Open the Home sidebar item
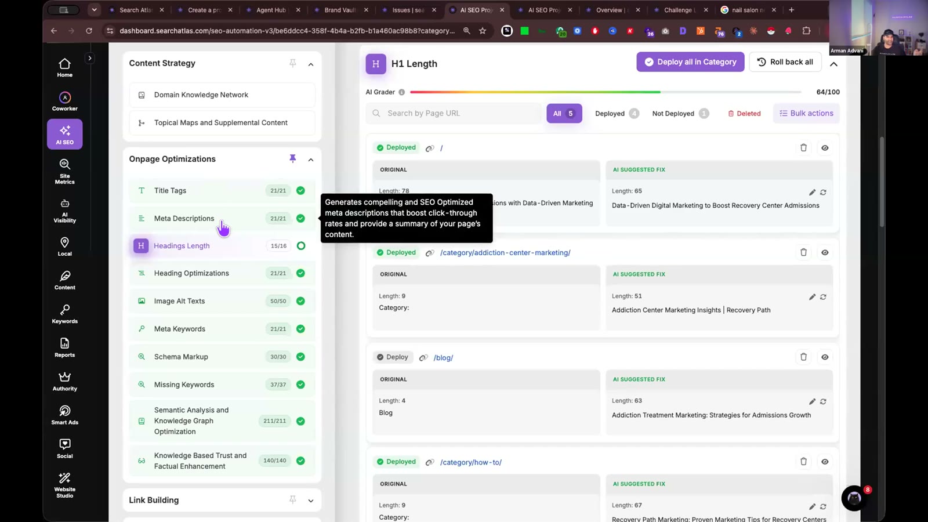Image resolution: width=928 pixels, height=522 pixels. click(64, 67)
